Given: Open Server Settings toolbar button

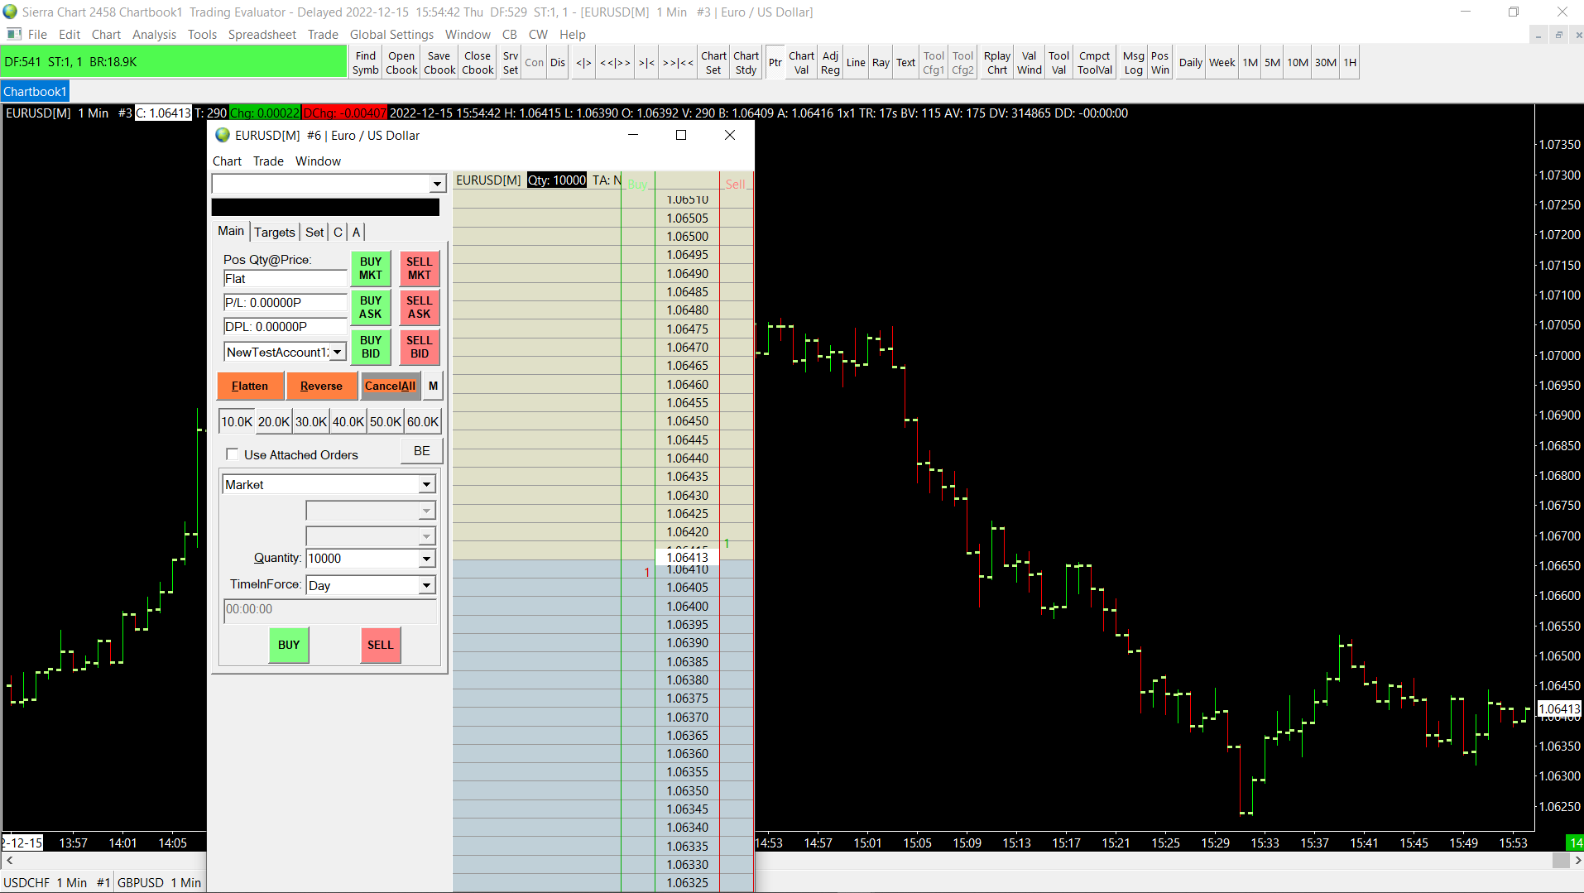Looking at the screenshot, I should [511, 63].
